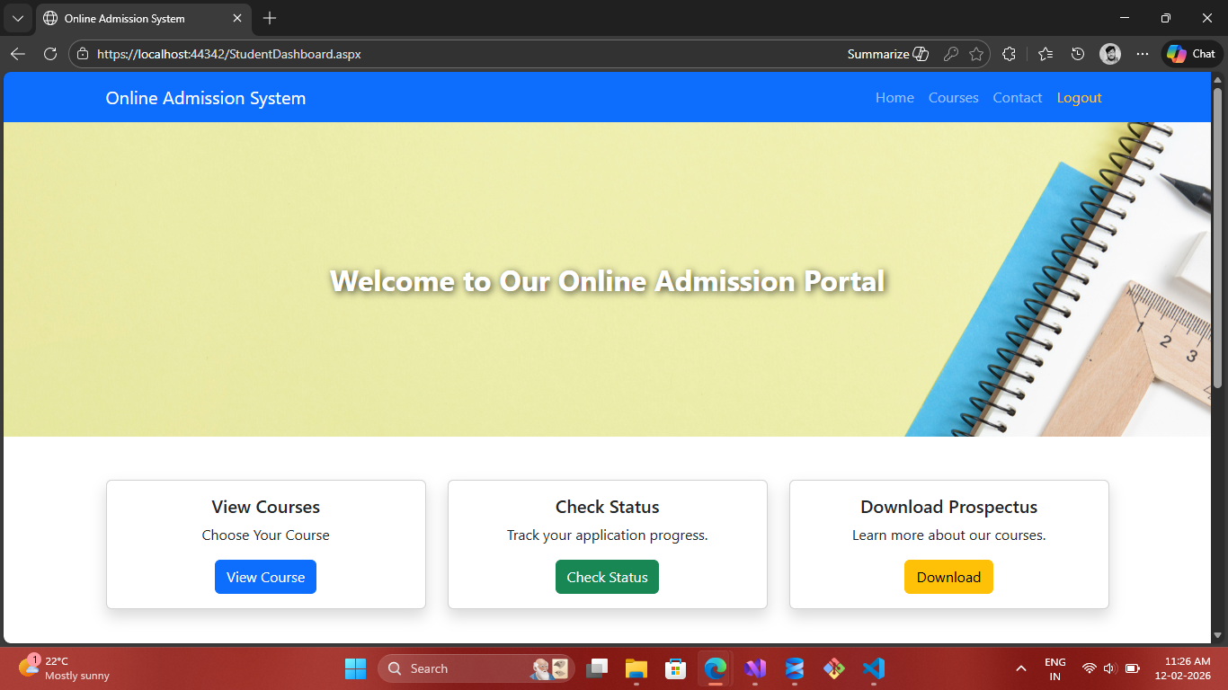Viewport: 1228px width, 690px height.
Task: Open Visual Studio Code from taskbar
Action: (x=873, y=668)
